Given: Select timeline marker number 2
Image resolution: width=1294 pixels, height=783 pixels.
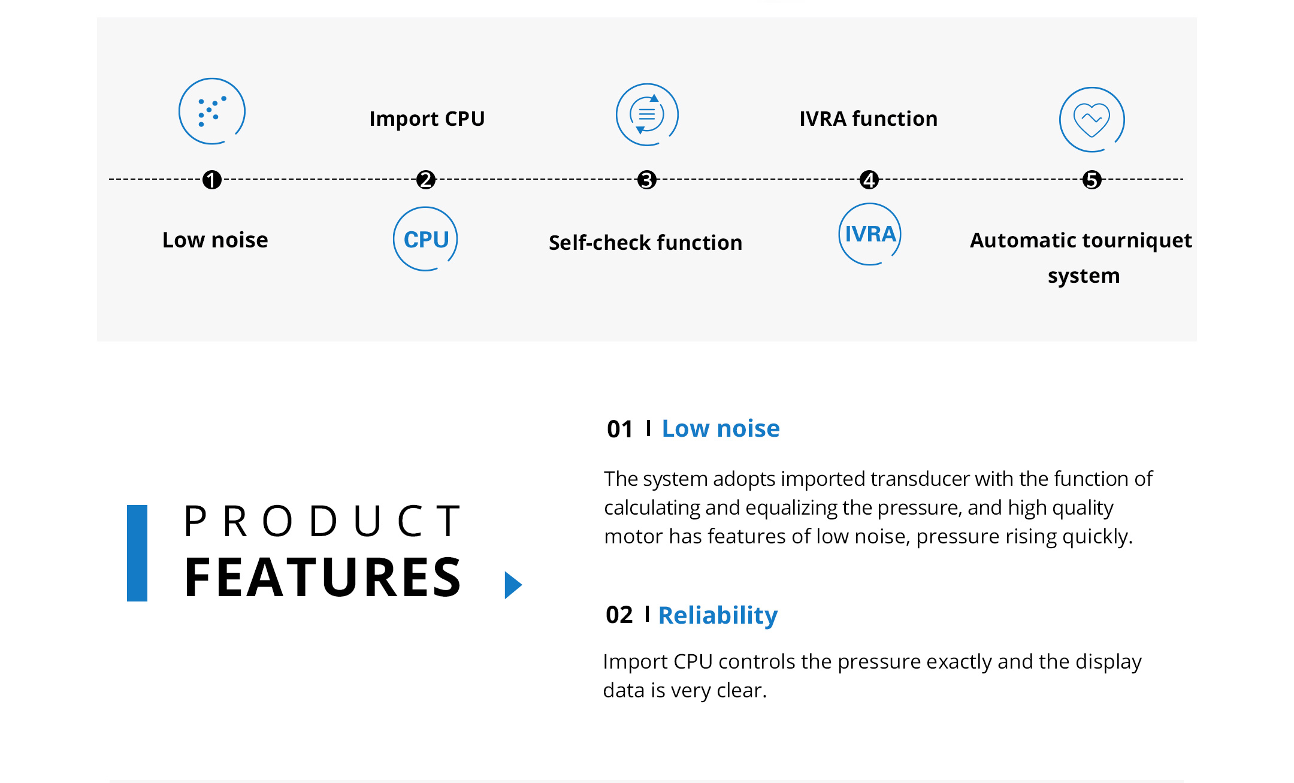Looking at the screenshot, I should (426, 180).
